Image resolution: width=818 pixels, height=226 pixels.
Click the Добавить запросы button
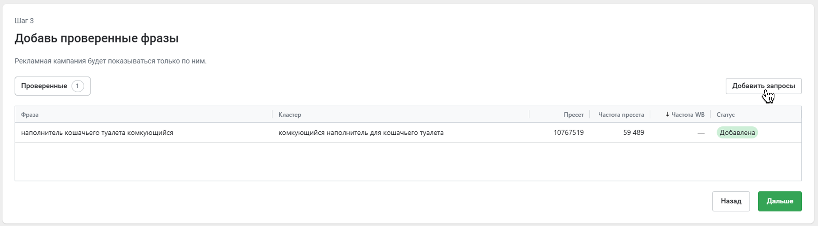tap(763, 86)
